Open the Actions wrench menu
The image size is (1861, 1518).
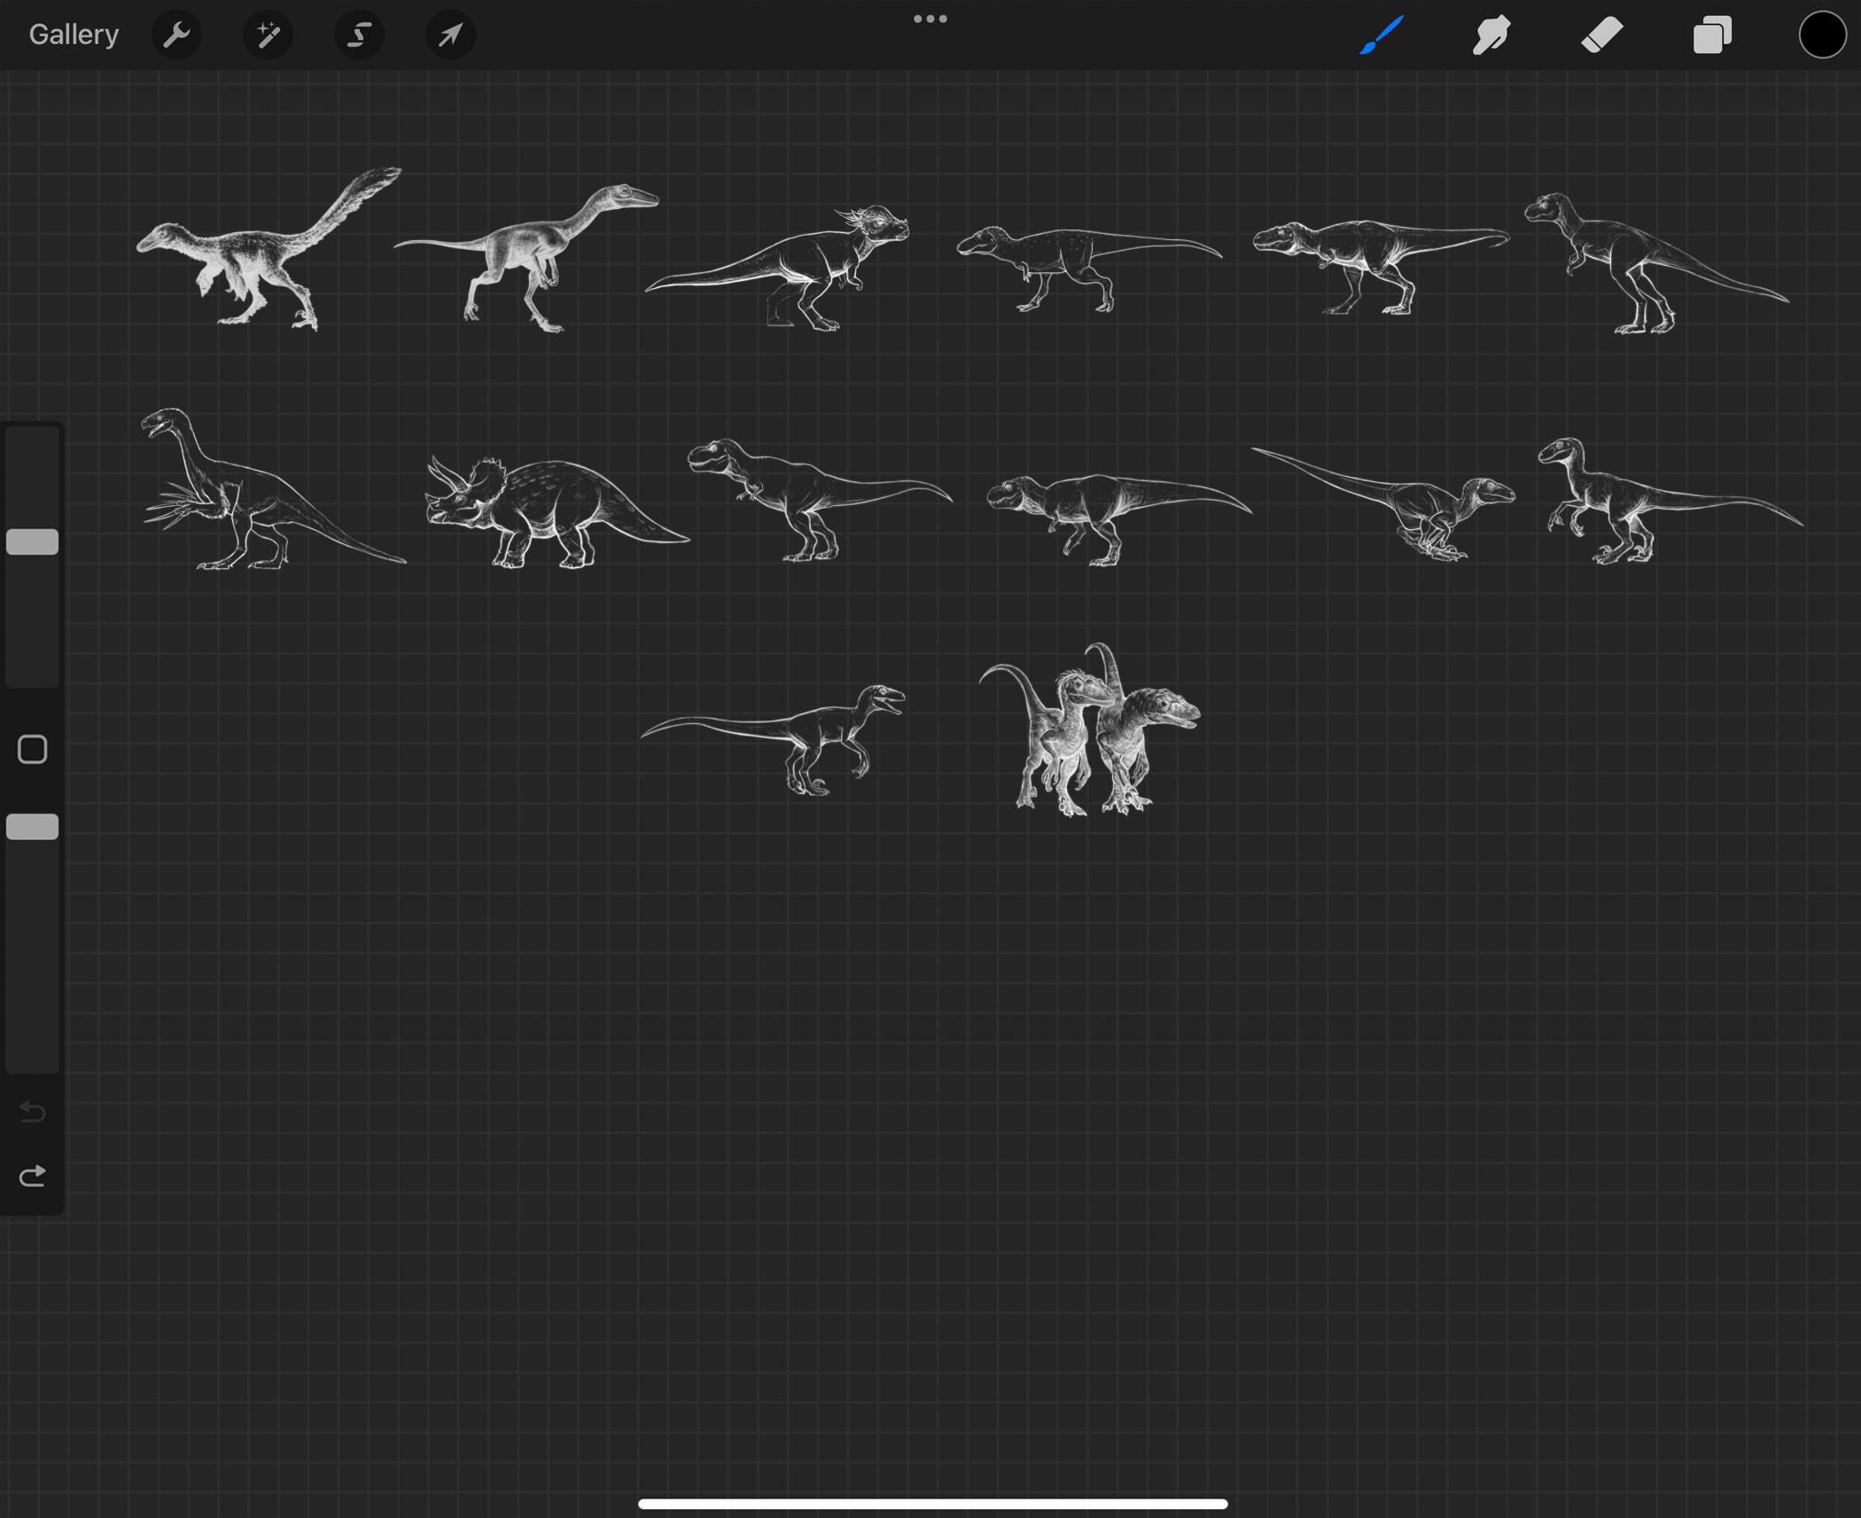[x=176, y=35]
